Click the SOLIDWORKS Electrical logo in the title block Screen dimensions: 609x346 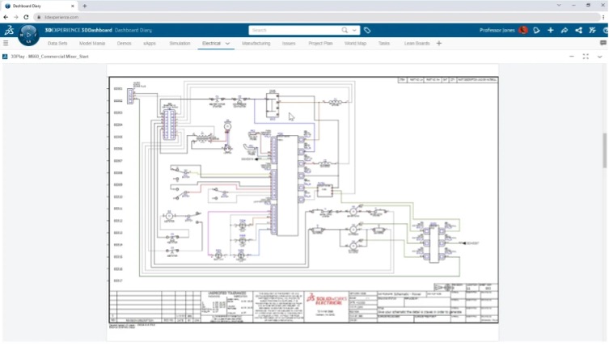tap(327, 299)
